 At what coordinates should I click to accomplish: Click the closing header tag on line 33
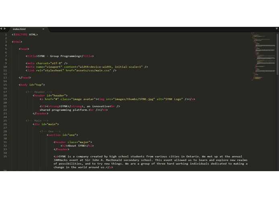61,150
